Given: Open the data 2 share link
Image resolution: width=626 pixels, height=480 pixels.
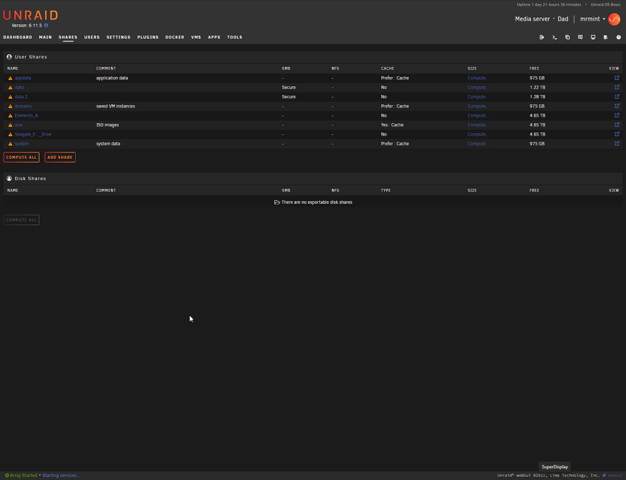Looking at the screenshot, I should pos(21,97).
